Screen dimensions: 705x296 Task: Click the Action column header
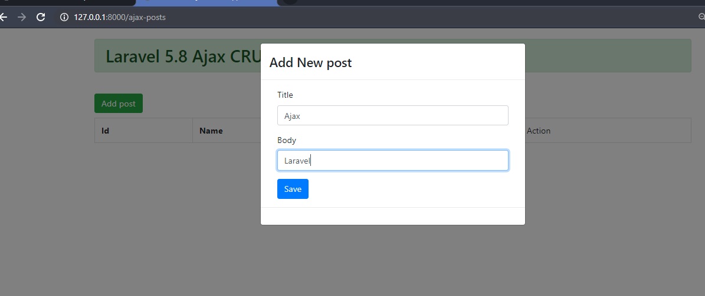click(538, 131)
